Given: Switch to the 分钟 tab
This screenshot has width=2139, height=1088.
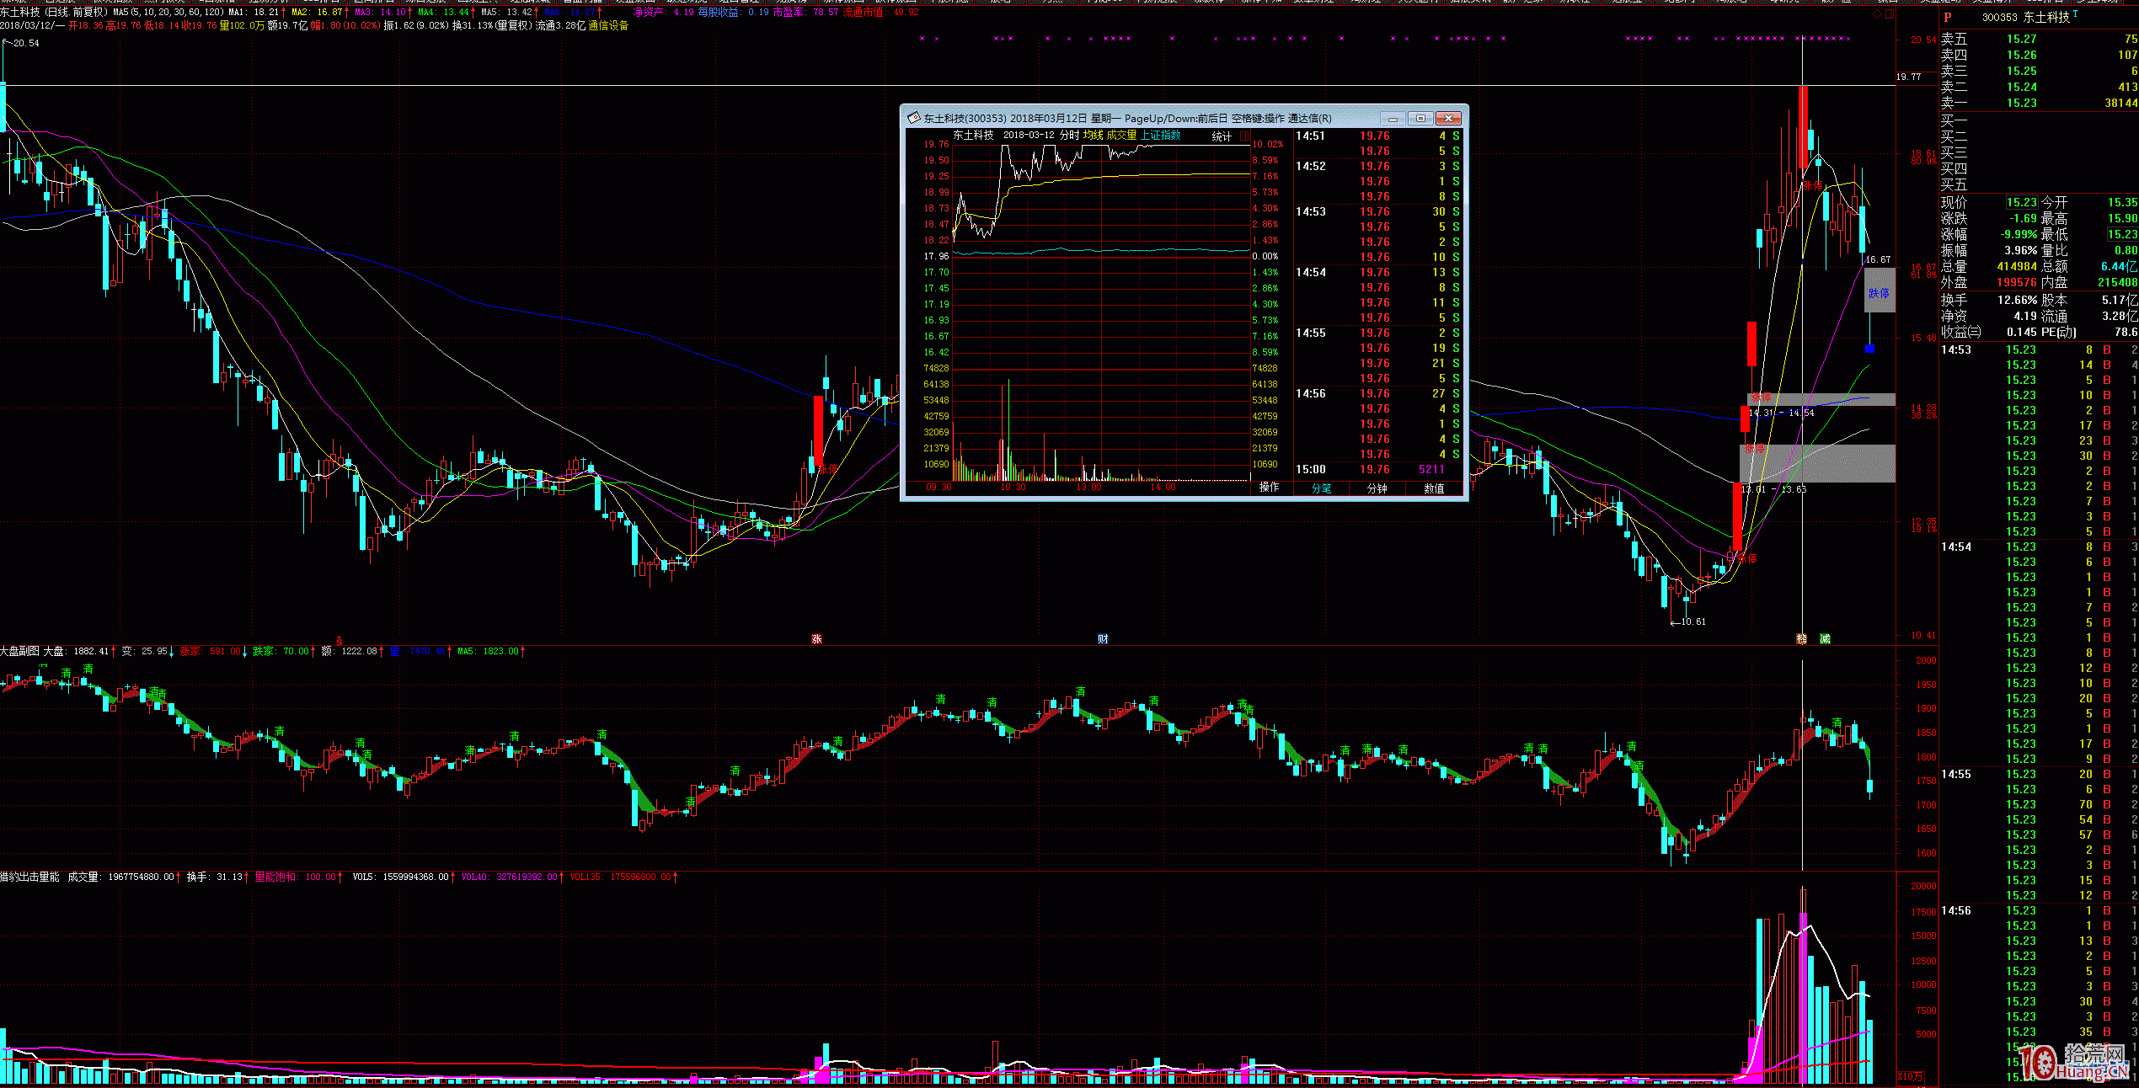Looking at the screenshot, I should click(x=1377, y=488).
